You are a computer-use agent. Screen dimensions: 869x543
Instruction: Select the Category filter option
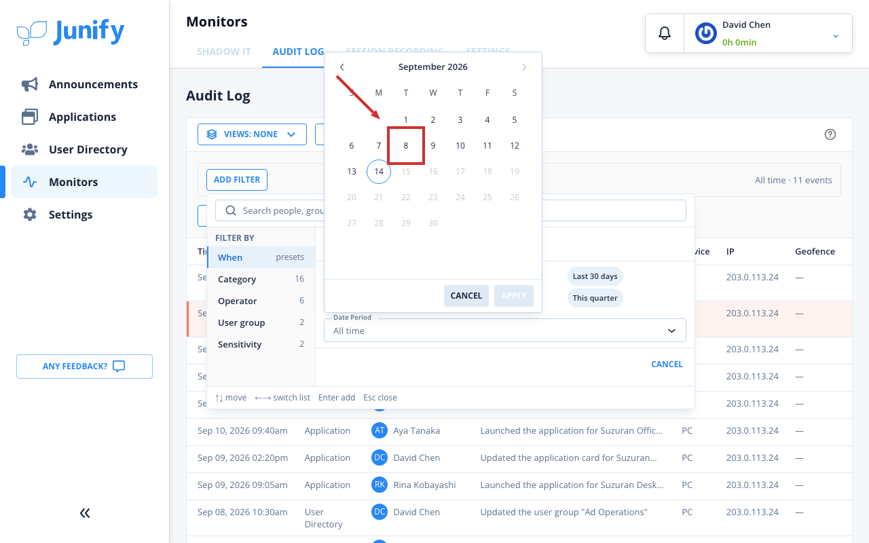tap(261, 279)
